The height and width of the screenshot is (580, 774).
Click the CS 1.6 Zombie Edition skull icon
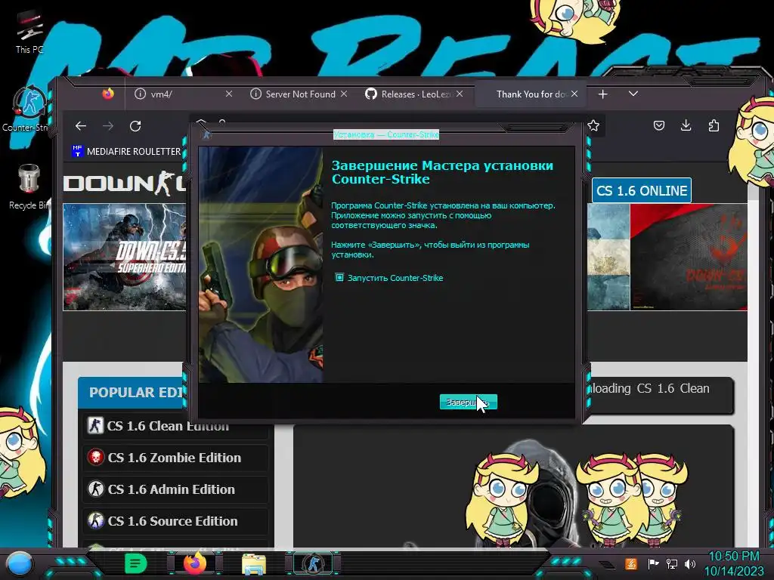95,457
